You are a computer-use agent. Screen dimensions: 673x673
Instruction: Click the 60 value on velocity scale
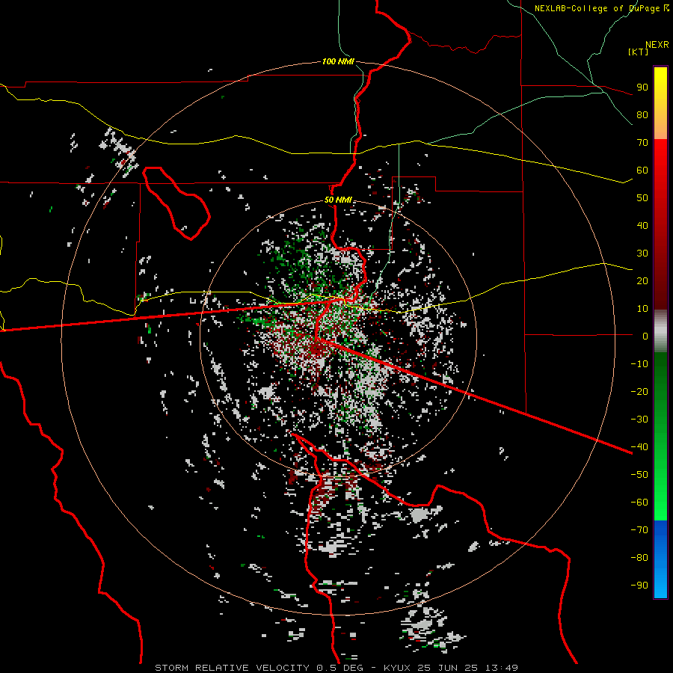pyautogui.click(x=642, y=170)
